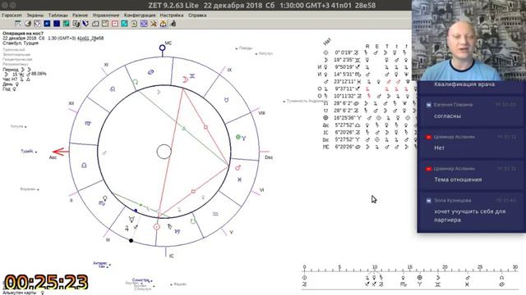Select the Mars symbol near Dsc
The width and height of the screenshot is (526, 295).
click(x=238, y=167)
